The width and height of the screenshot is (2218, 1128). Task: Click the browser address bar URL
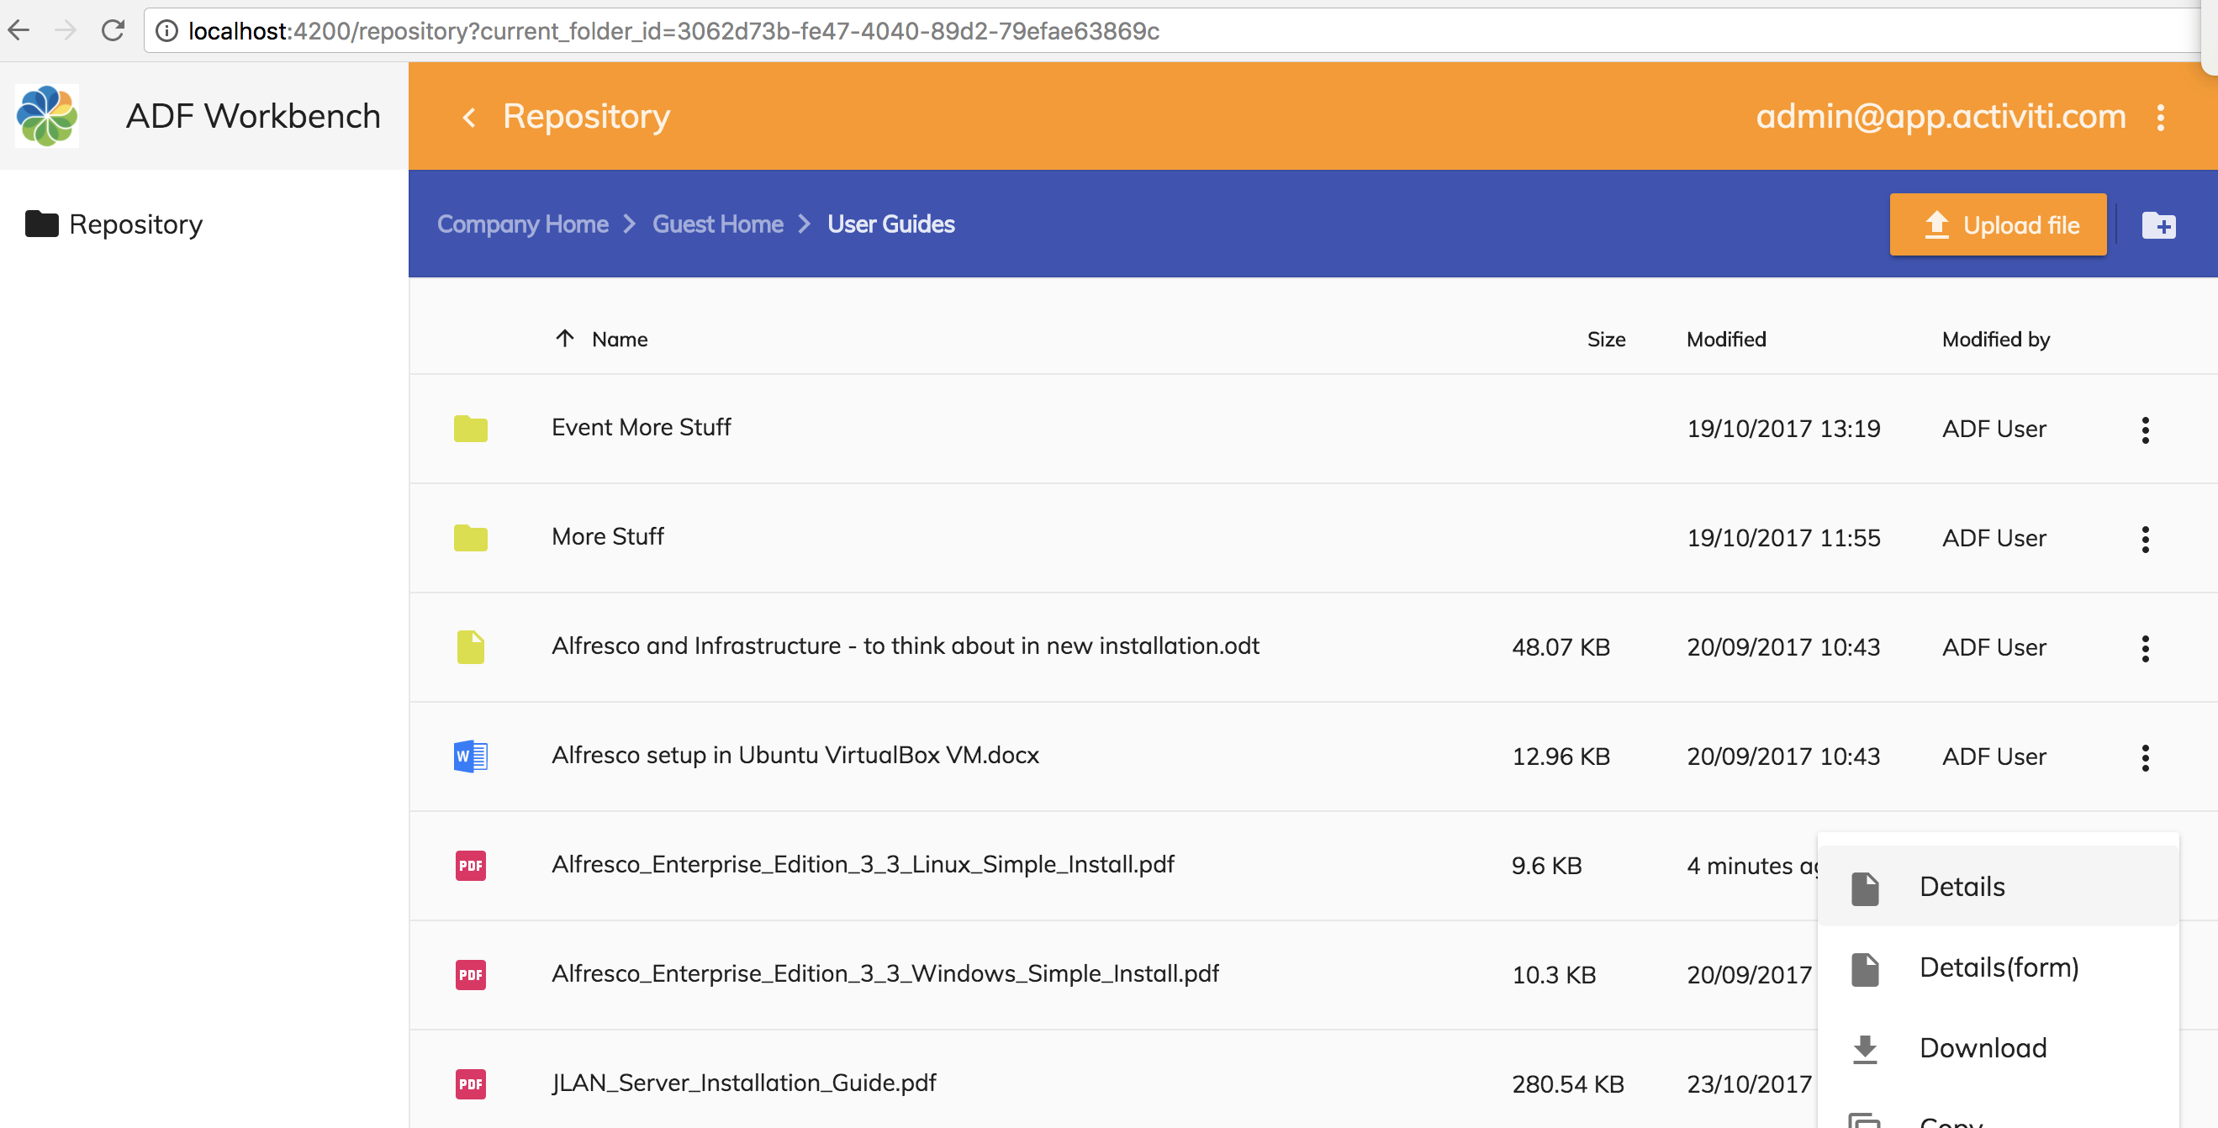click(x=673, y=31)
